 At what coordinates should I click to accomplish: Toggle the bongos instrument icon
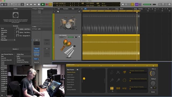pyautogui.click(x=118, y=88)
